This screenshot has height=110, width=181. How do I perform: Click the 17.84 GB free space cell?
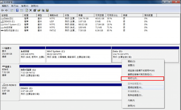click(100, 25)
